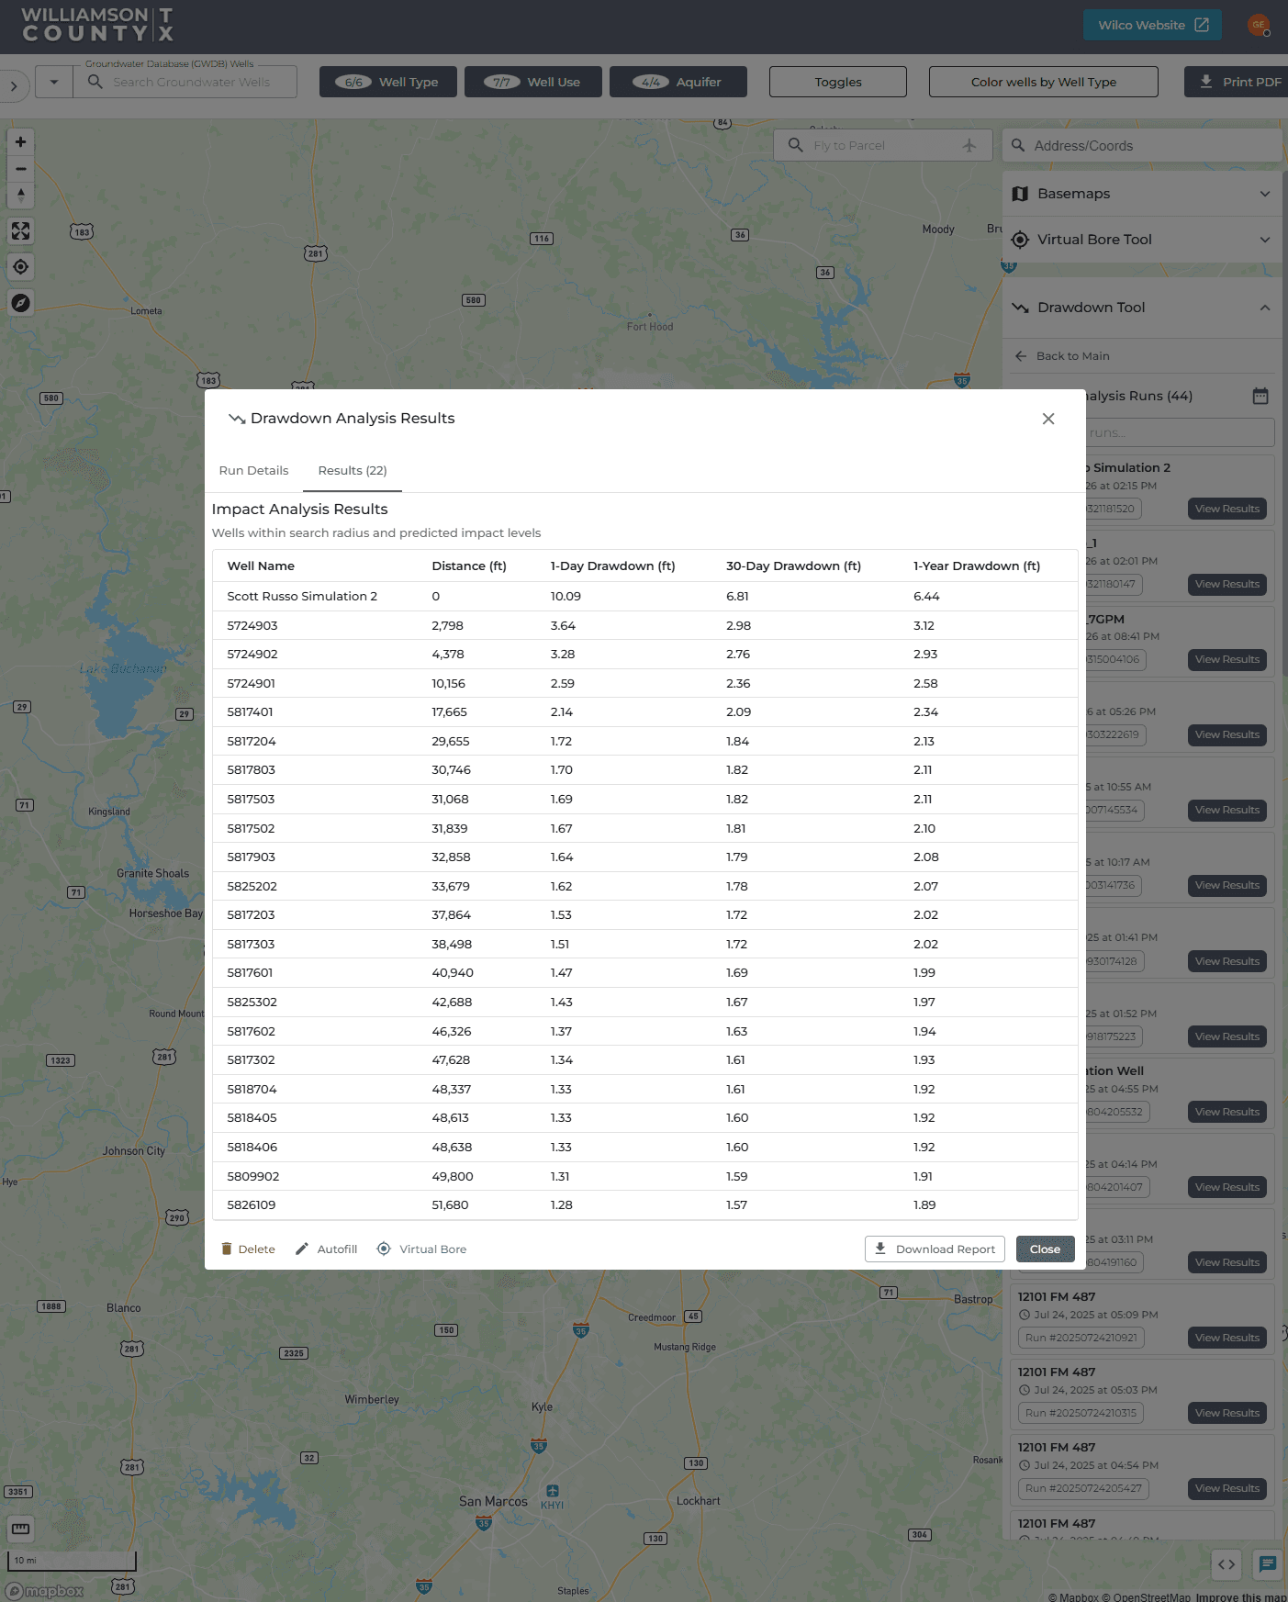Switch to the Run Details tab
Screen dimensions: 1288x1602
click(x=253, y=470)
